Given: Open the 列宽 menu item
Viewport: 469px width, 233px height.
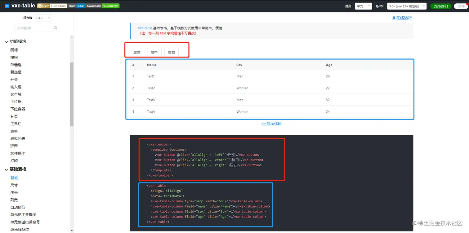Looking at the screenshot, I should click(14, 200).
